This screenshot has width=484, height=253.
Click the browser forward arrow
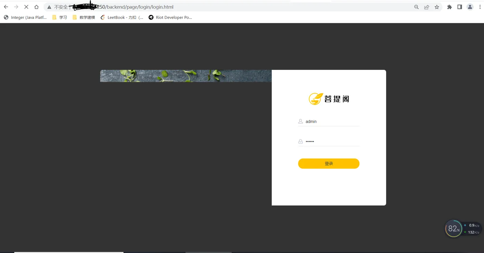tap(16, 7)
